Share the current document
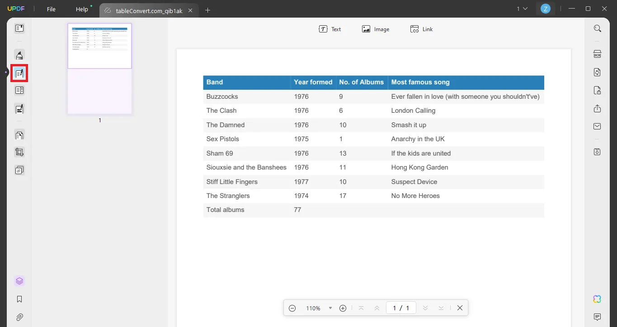Viewport: 617px width, 327px height. [x=597, y=109]
